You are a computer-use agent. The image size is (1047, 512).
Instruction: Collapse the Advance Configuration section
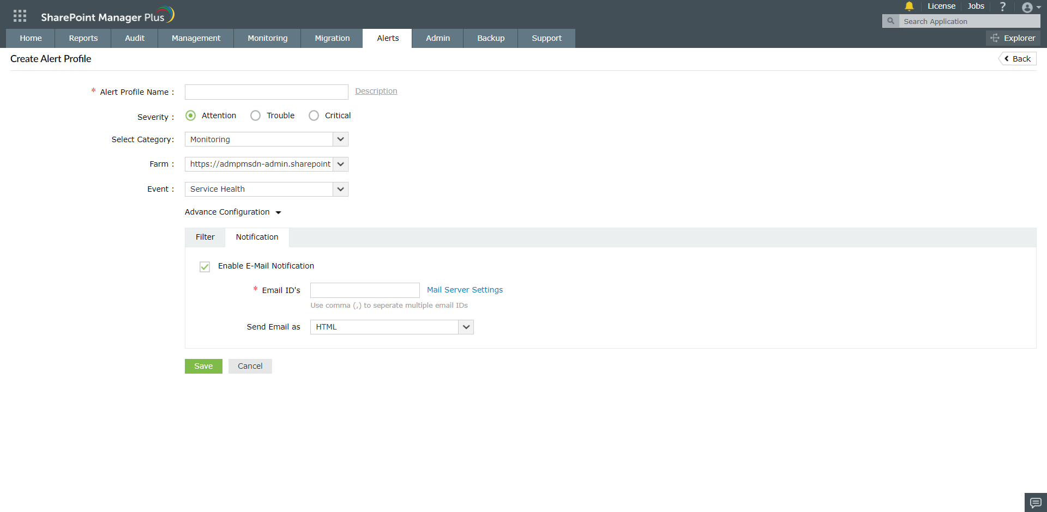tap(279, 212)
